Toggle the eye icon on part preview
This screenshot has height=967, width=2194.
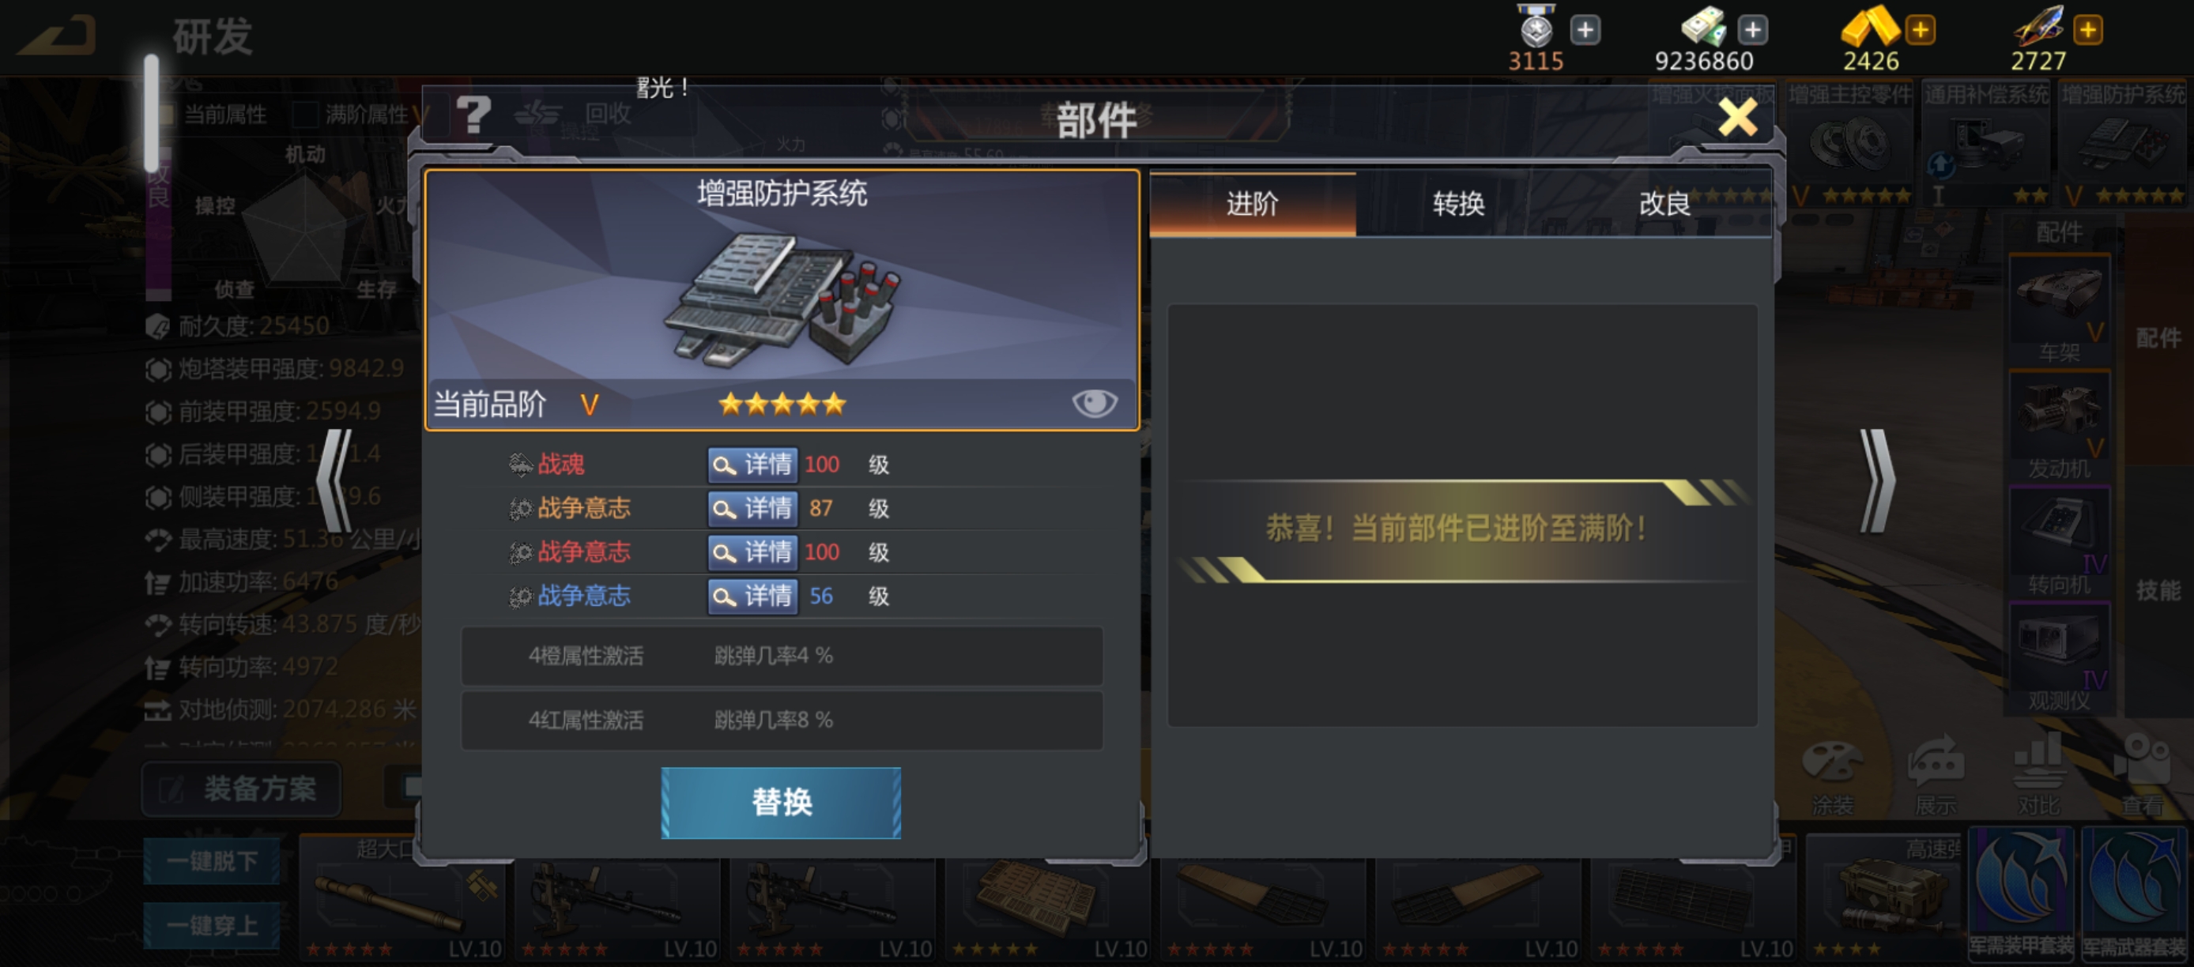click(1095, 403)
